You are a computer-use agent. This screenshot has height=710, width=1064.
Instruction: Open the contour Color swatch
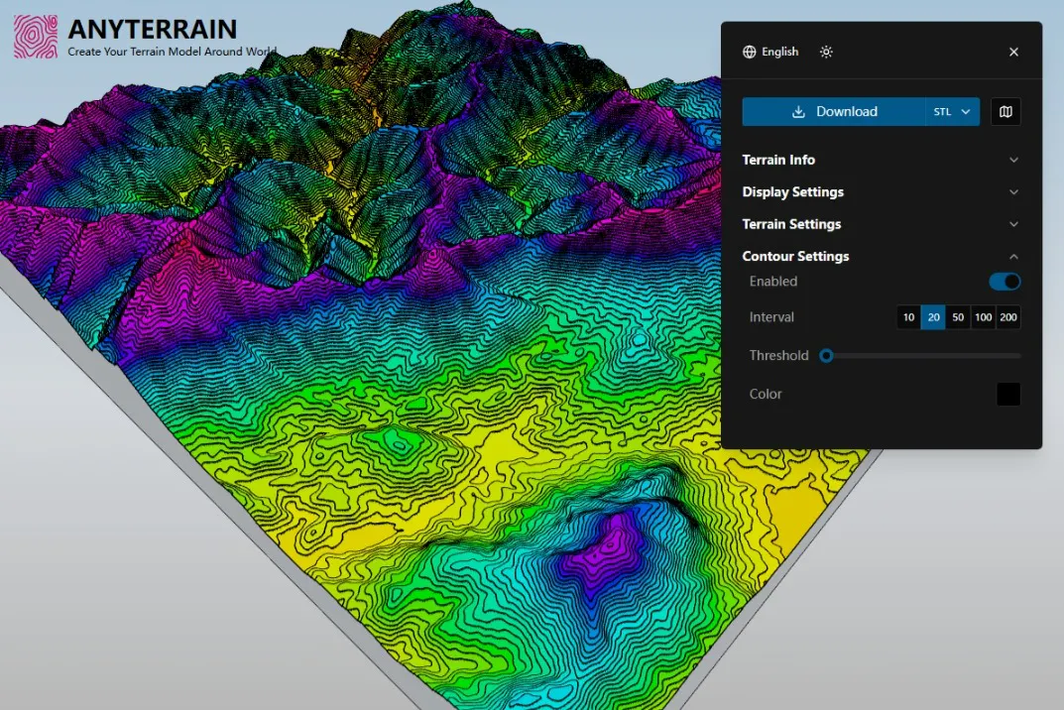[1008, 395]
